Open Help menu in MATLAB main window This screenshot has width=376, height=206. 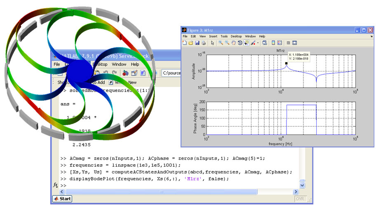click(x=135, y=64)
